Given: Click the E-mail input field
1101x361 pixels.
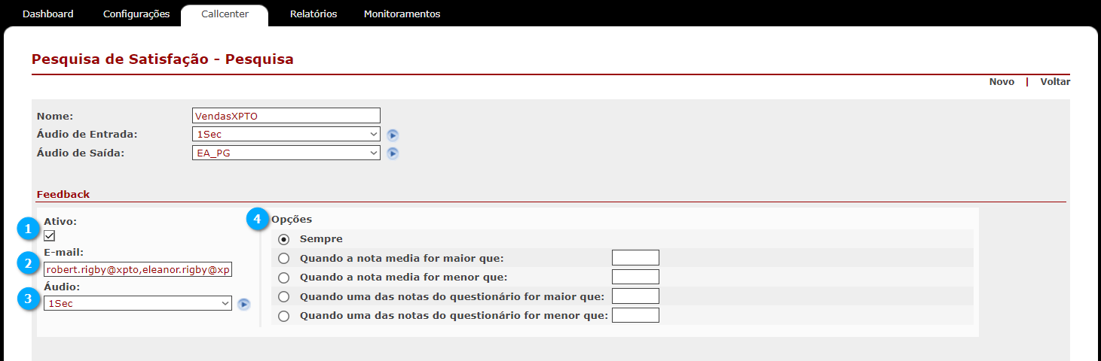Looking at the screenshot, I should click(138, 269).
